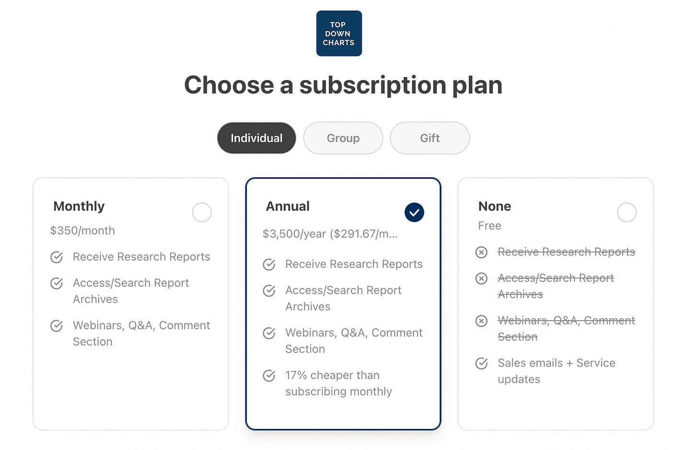
Task: Click the crossed-out icon beside Receive Research Reports
Action: point(481,252)
